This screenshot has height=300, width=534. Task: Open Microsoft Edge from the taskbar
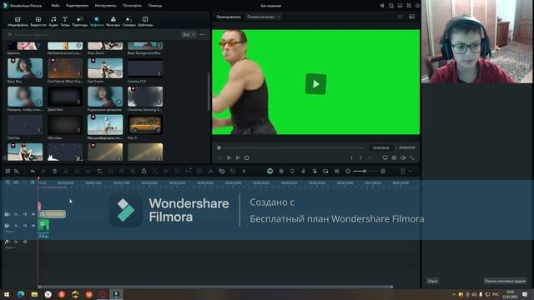[x=20, y=294]
